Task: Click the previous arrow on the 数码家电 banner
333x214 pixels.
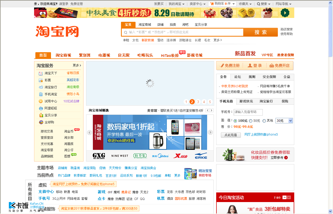Action: point(89,132)
